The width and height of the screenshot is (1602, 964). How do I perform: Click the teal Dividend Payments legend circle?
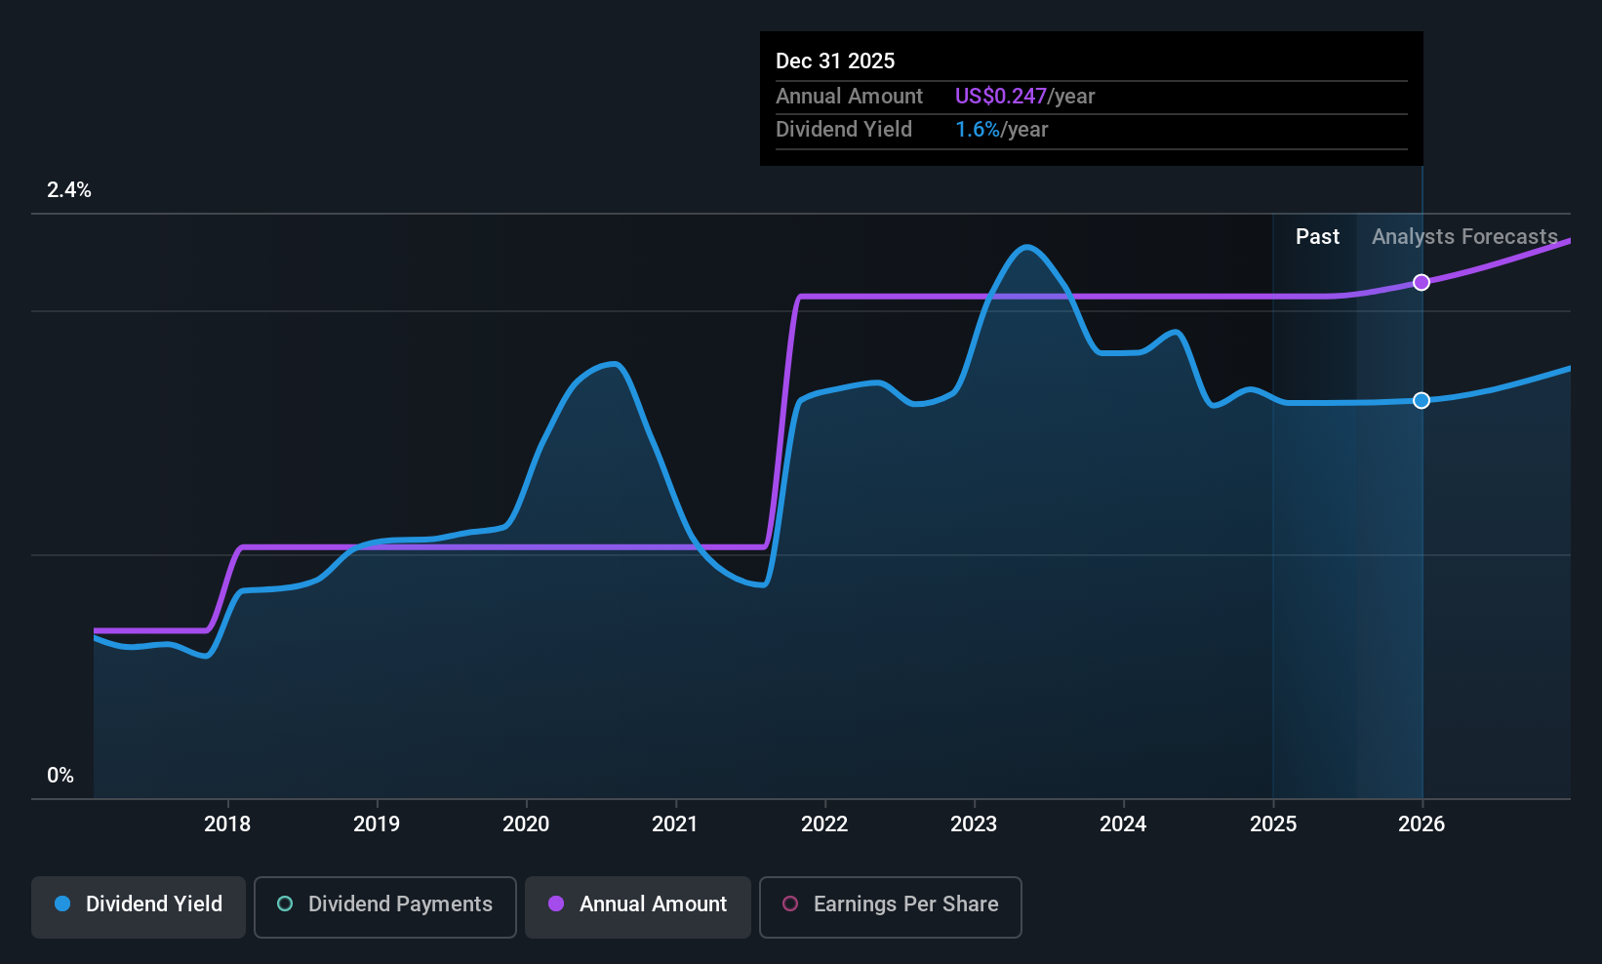(x=285, y=904)
